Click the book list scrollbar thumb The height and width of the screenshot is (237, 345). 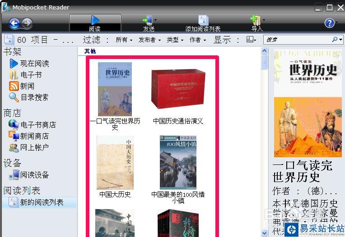[264, 62]
